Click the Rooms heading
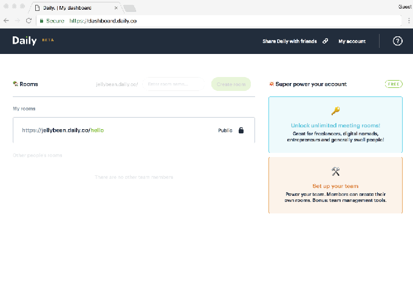Viewport: 413px width, 285px height. [29, 84]
